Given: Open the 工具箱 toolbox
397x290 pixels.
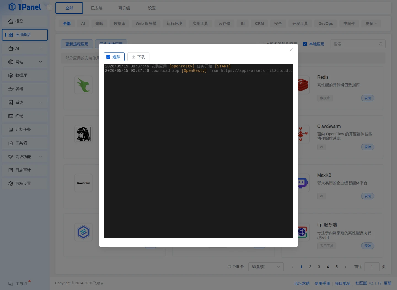Looking at the screenshot, I should [x=25, y=143].
